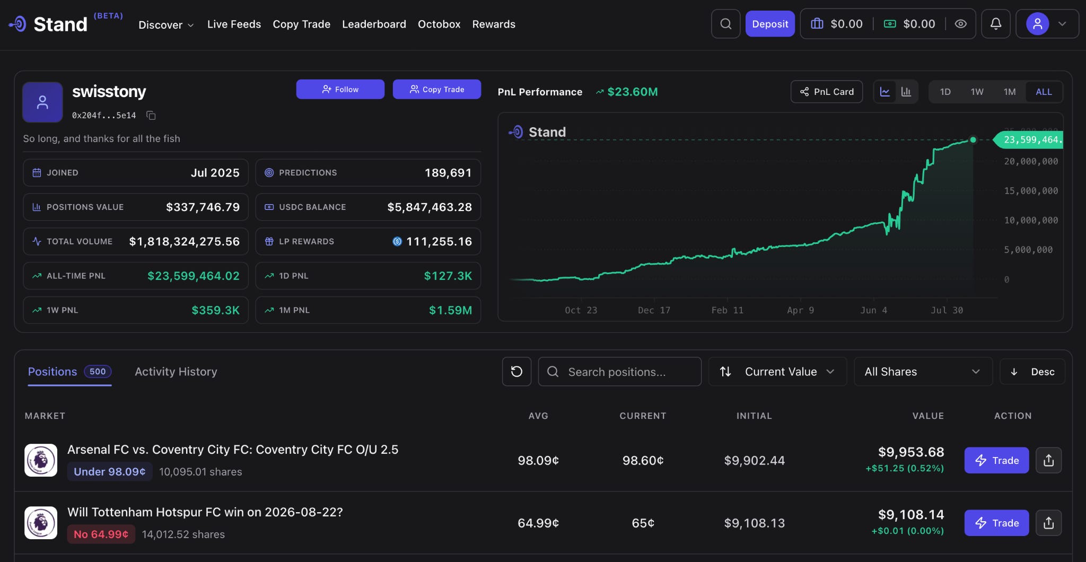The width and height of the screenshot is (1086, 562).
Task: Open the All Shares filter dropdown
Action: 923,372
